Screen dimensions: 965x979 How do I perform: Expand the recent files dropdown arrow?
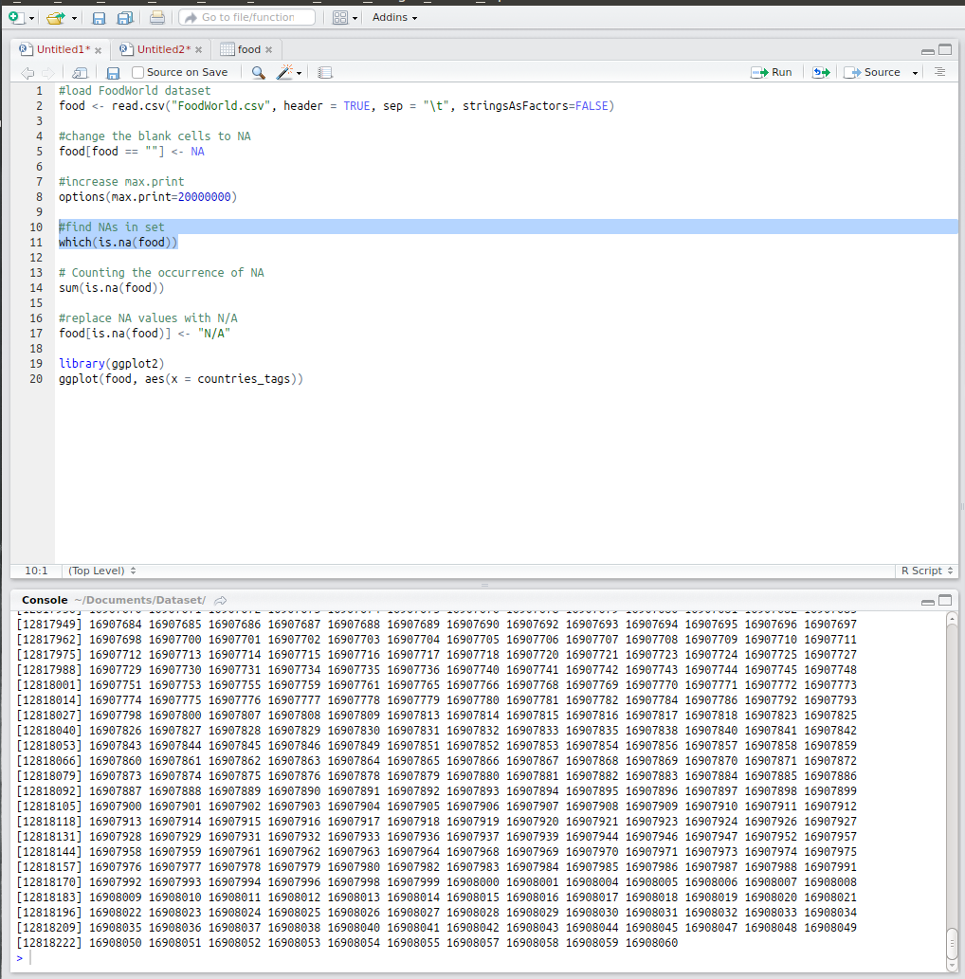[x=74, y=18]
